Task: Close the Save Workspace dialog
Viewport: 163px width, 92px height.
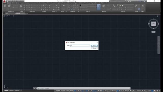Action: [97, 42]
